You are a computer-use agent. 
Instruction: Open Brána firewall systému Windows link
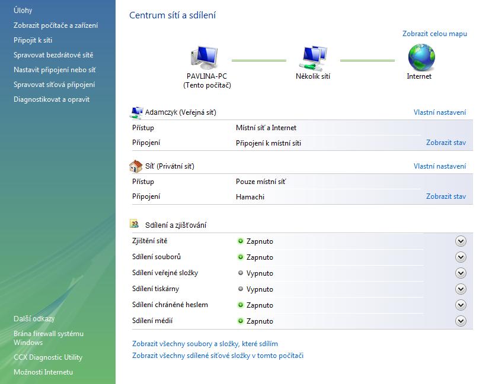point(49,338)
